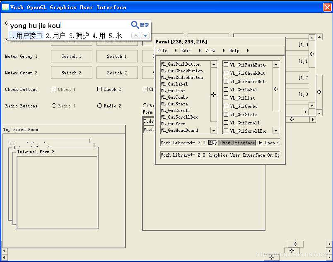Click Switch 1 button nearest Mutex Group 1 label

tap(72, 56)
